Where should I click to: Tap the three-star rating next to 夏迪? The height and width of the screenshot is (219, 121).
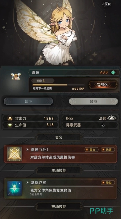pyautogui.click(x=104, y=73)
